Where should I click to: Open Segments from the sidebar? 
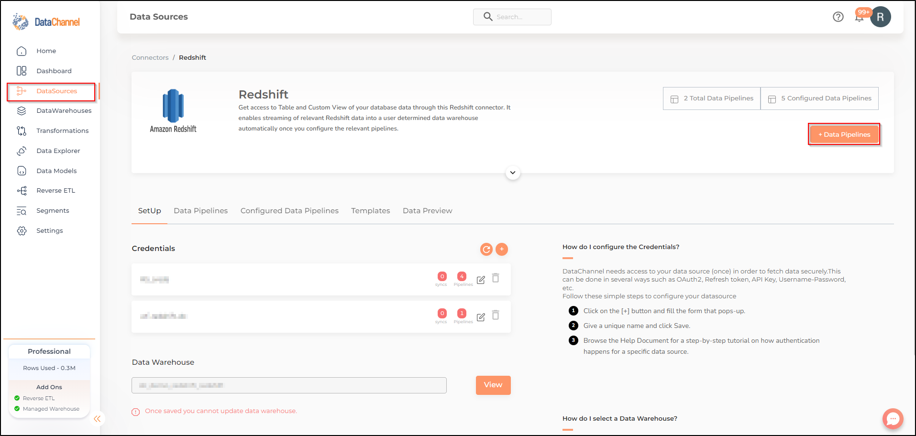53,211
